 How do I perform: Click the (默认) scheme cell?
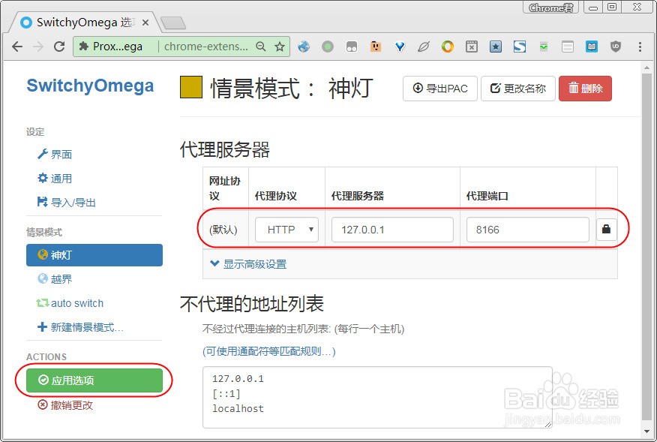point(223,230)
